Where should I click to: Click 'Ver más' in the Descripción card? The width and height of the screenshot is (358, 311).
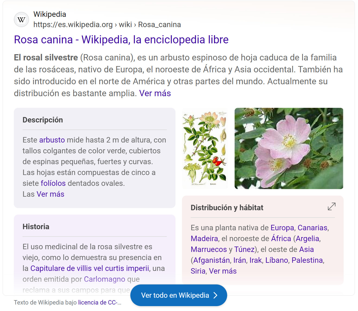(x=50, y=194)
